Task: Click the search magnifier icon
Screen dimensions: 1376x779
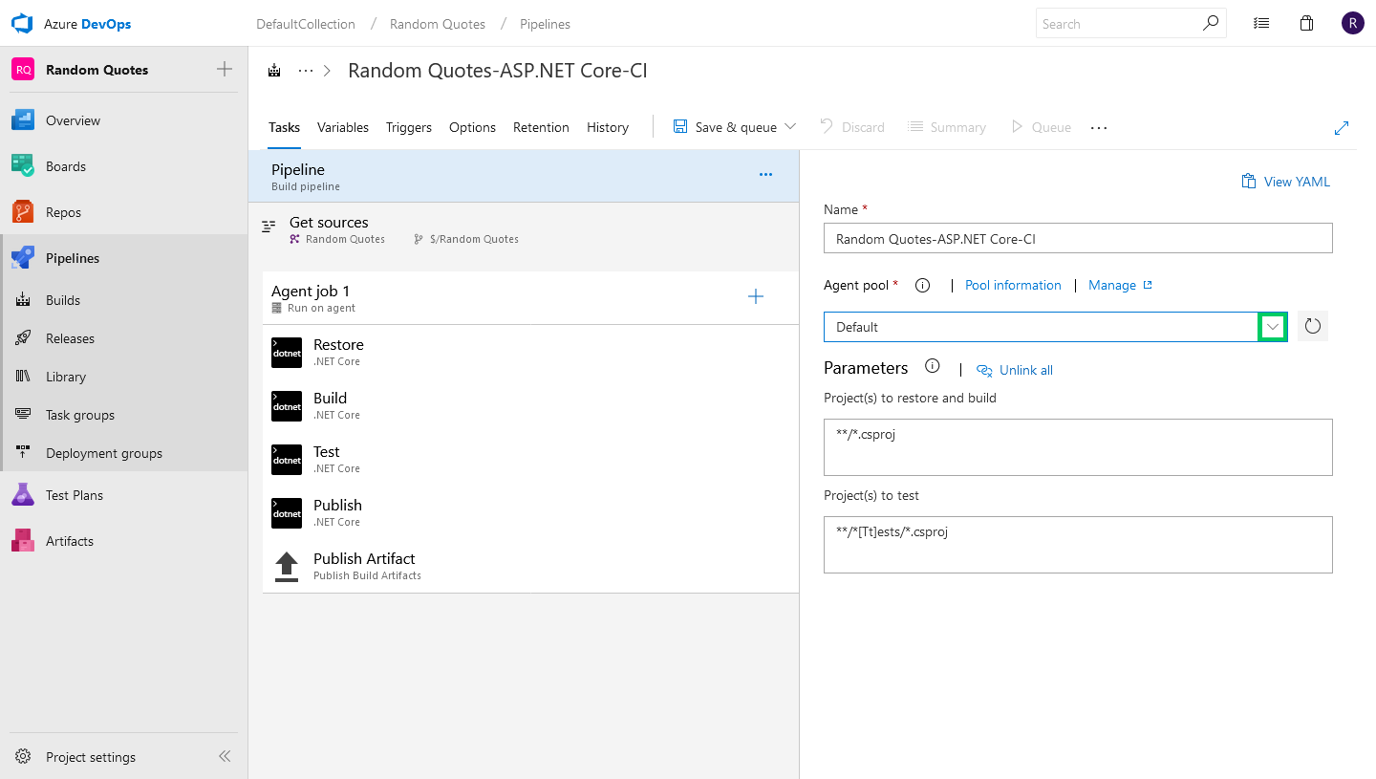Action: tap(1211, 23)
